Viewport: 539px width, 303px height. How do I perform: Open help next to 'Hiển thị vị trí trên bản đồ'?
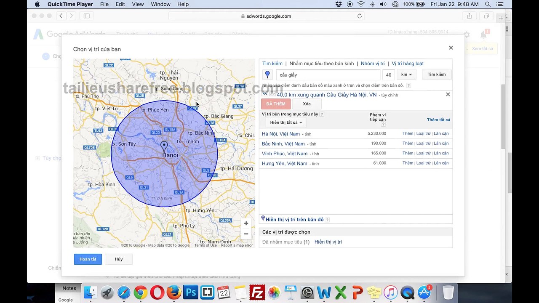pyautogui.click(x=327, y=220)
